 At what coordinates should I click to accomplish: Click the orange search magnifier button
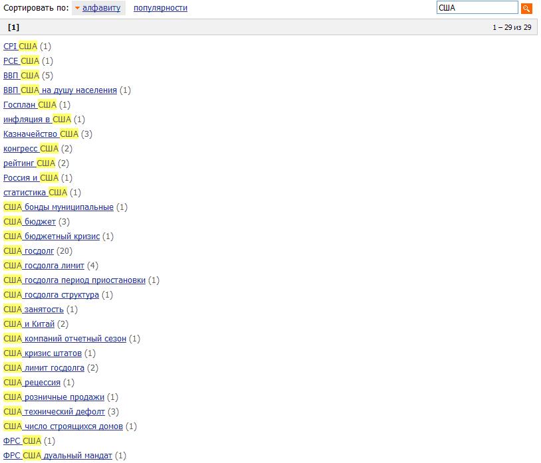pyautogui.click(x=526, y=8)
